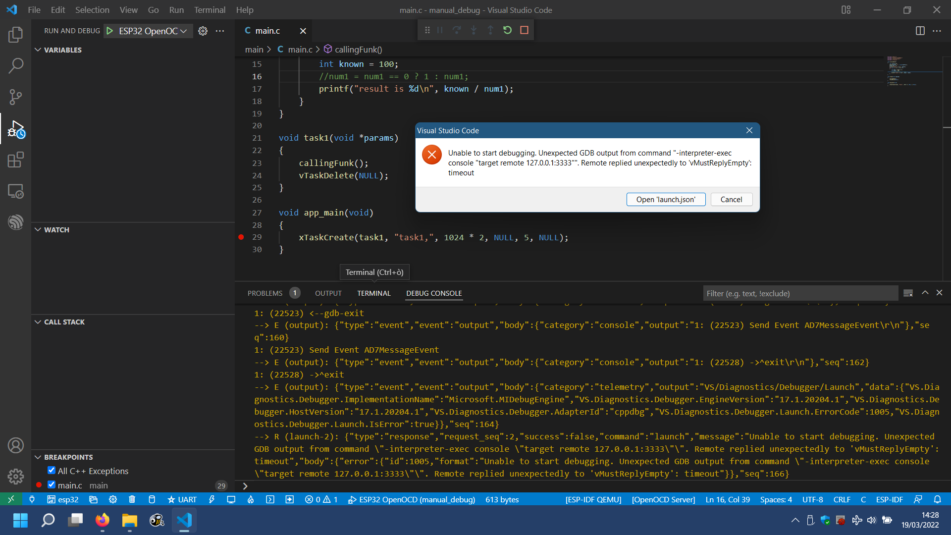Screen dimensions: 951x535
Task: Select esp32 device target in status bar
Action: pos(63,499)
